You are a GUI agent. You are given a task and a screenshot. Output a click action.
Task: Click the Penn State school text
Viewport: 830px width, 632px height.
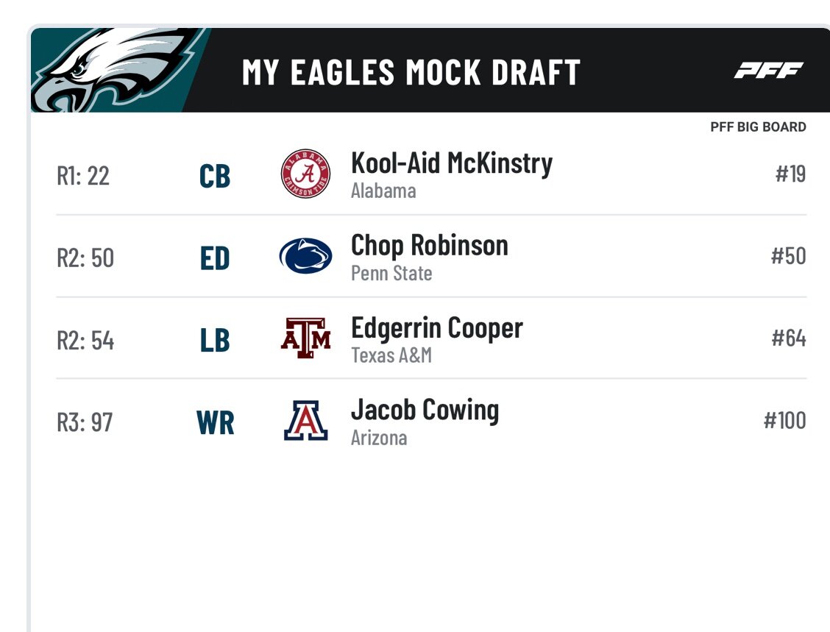(x=391, y=274)
